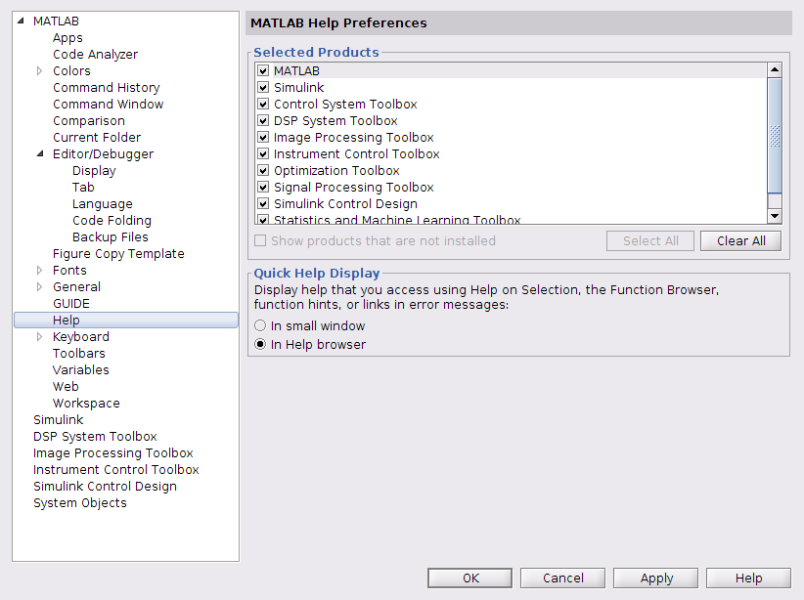Select Display under Editor/Debugger

click(x=94, y=171)
